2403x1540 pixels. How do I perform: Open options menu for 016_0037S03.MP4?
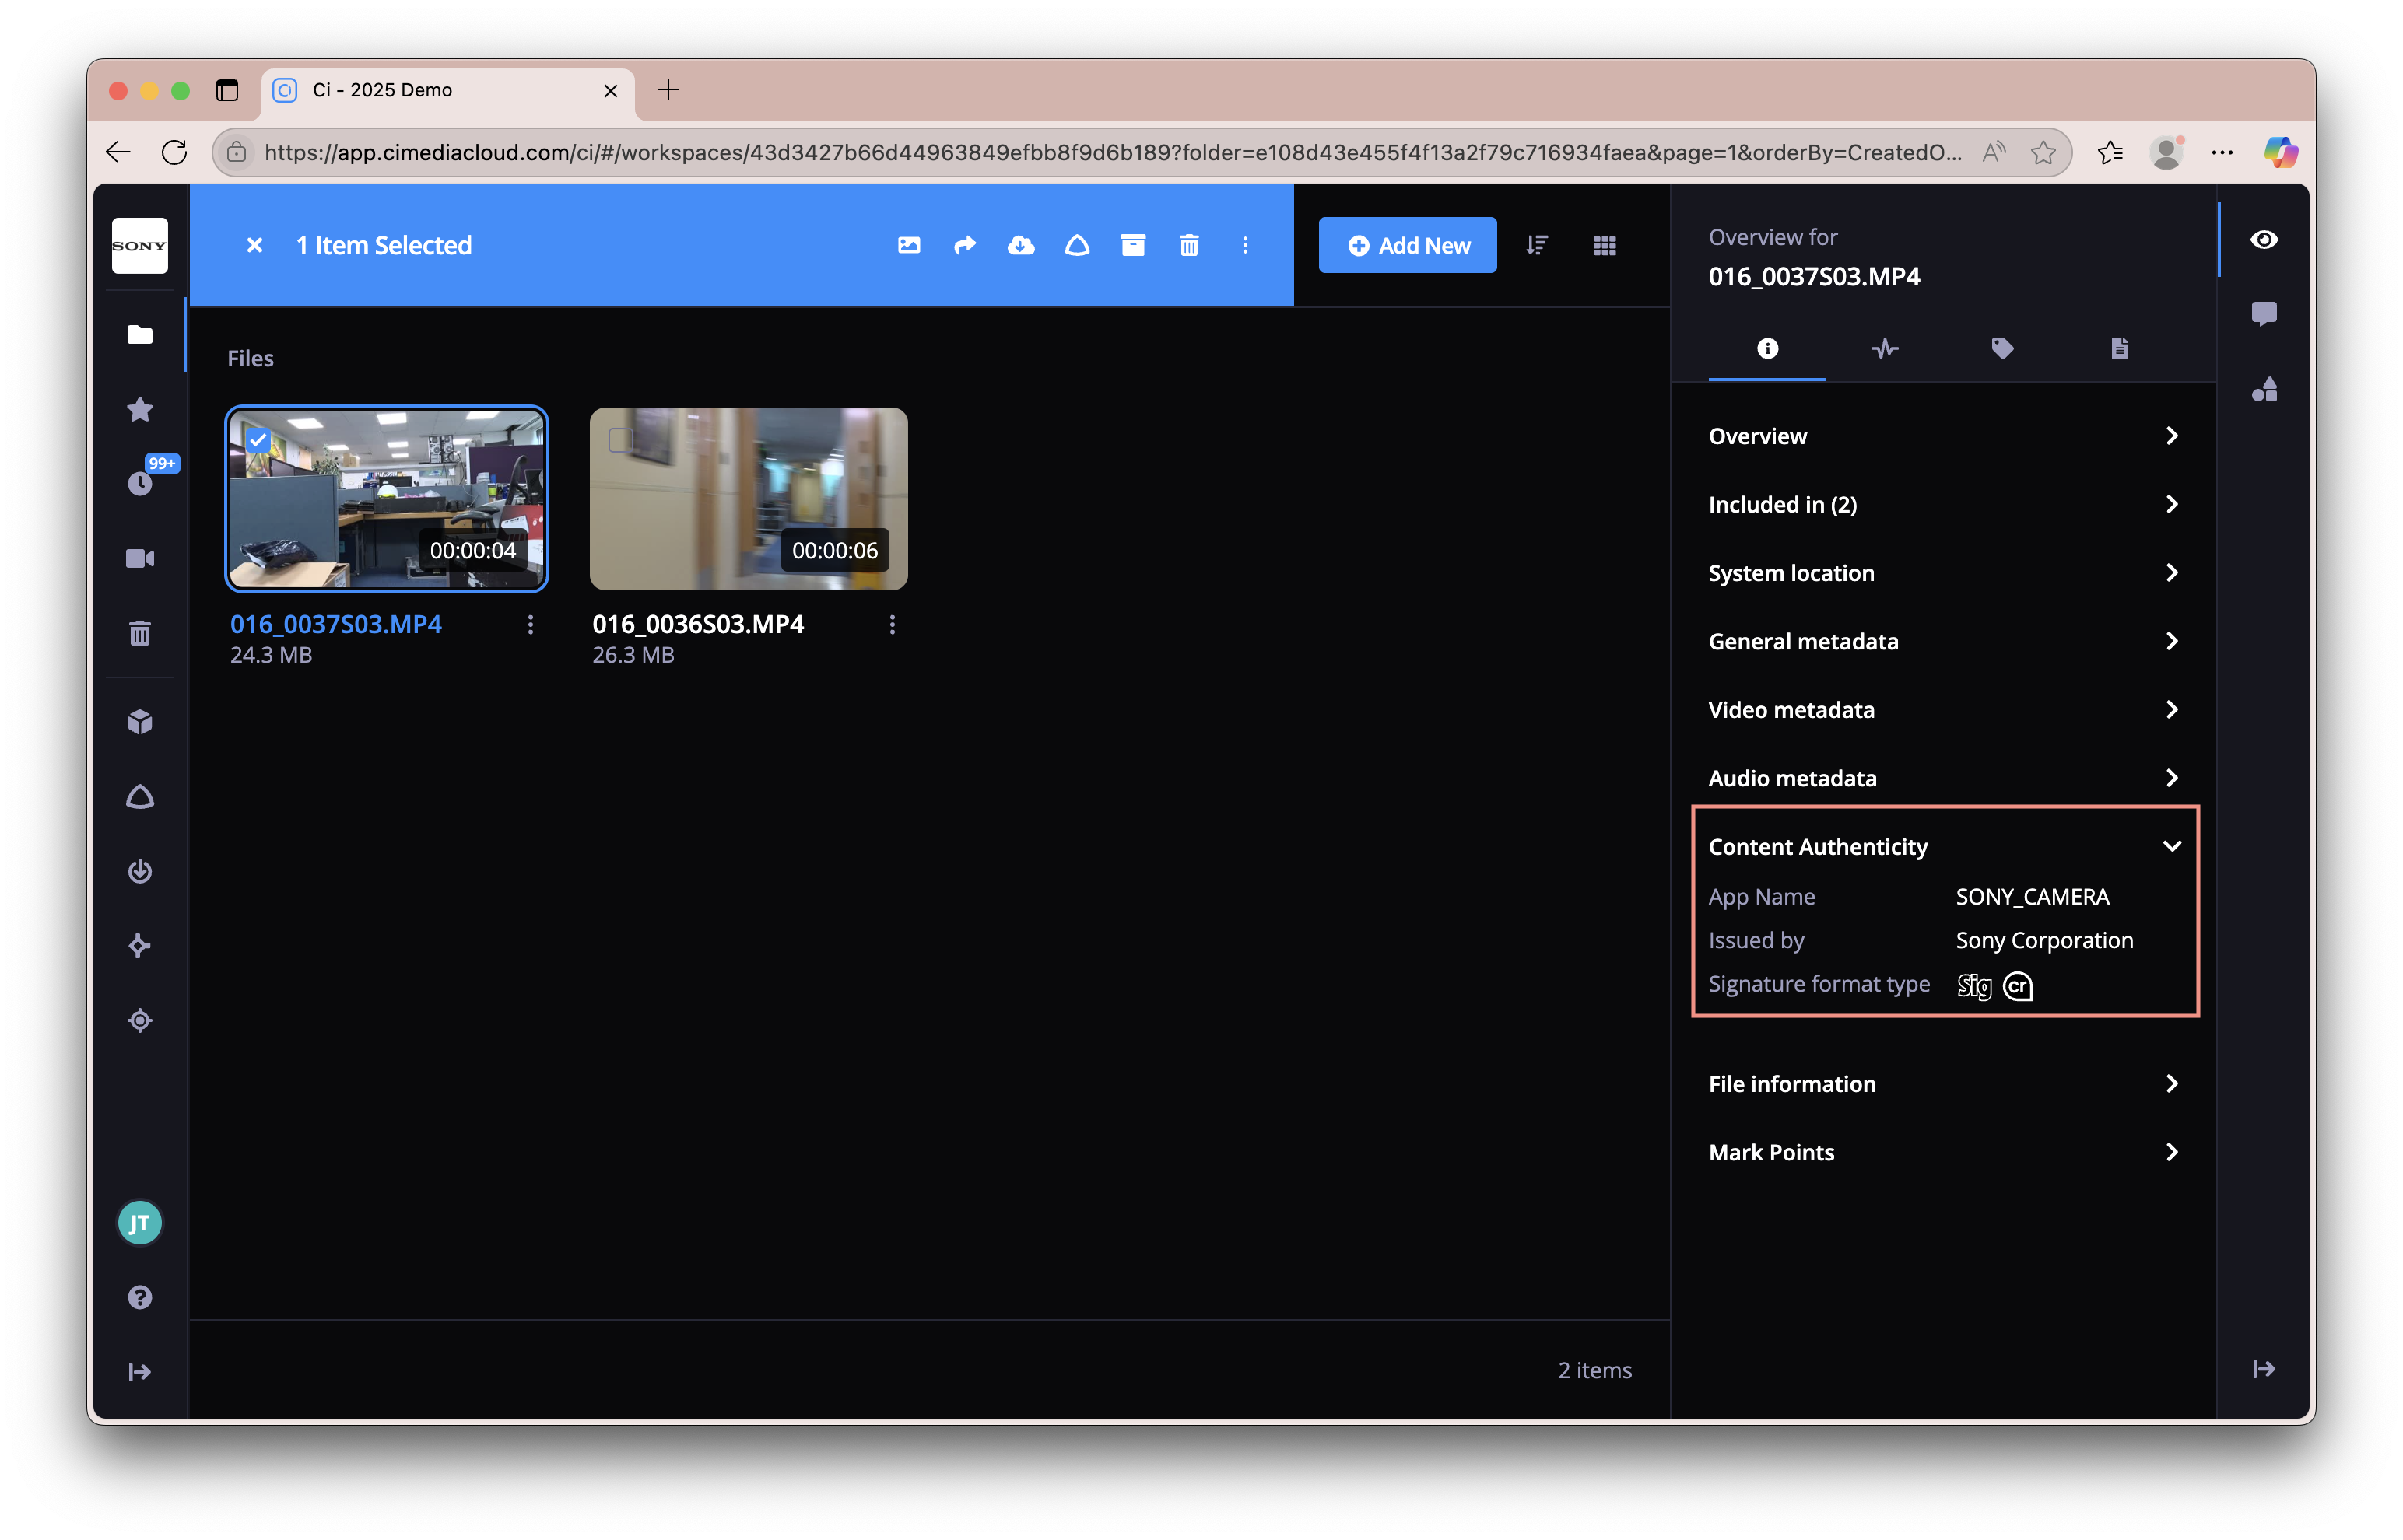530,624
